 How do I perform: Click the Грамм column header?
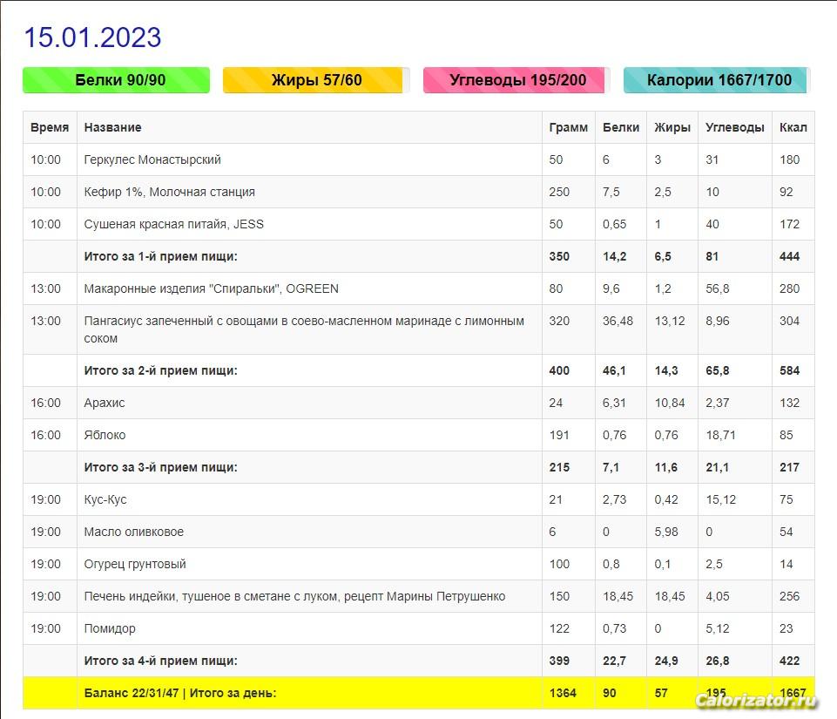click(x=568, y=127)
